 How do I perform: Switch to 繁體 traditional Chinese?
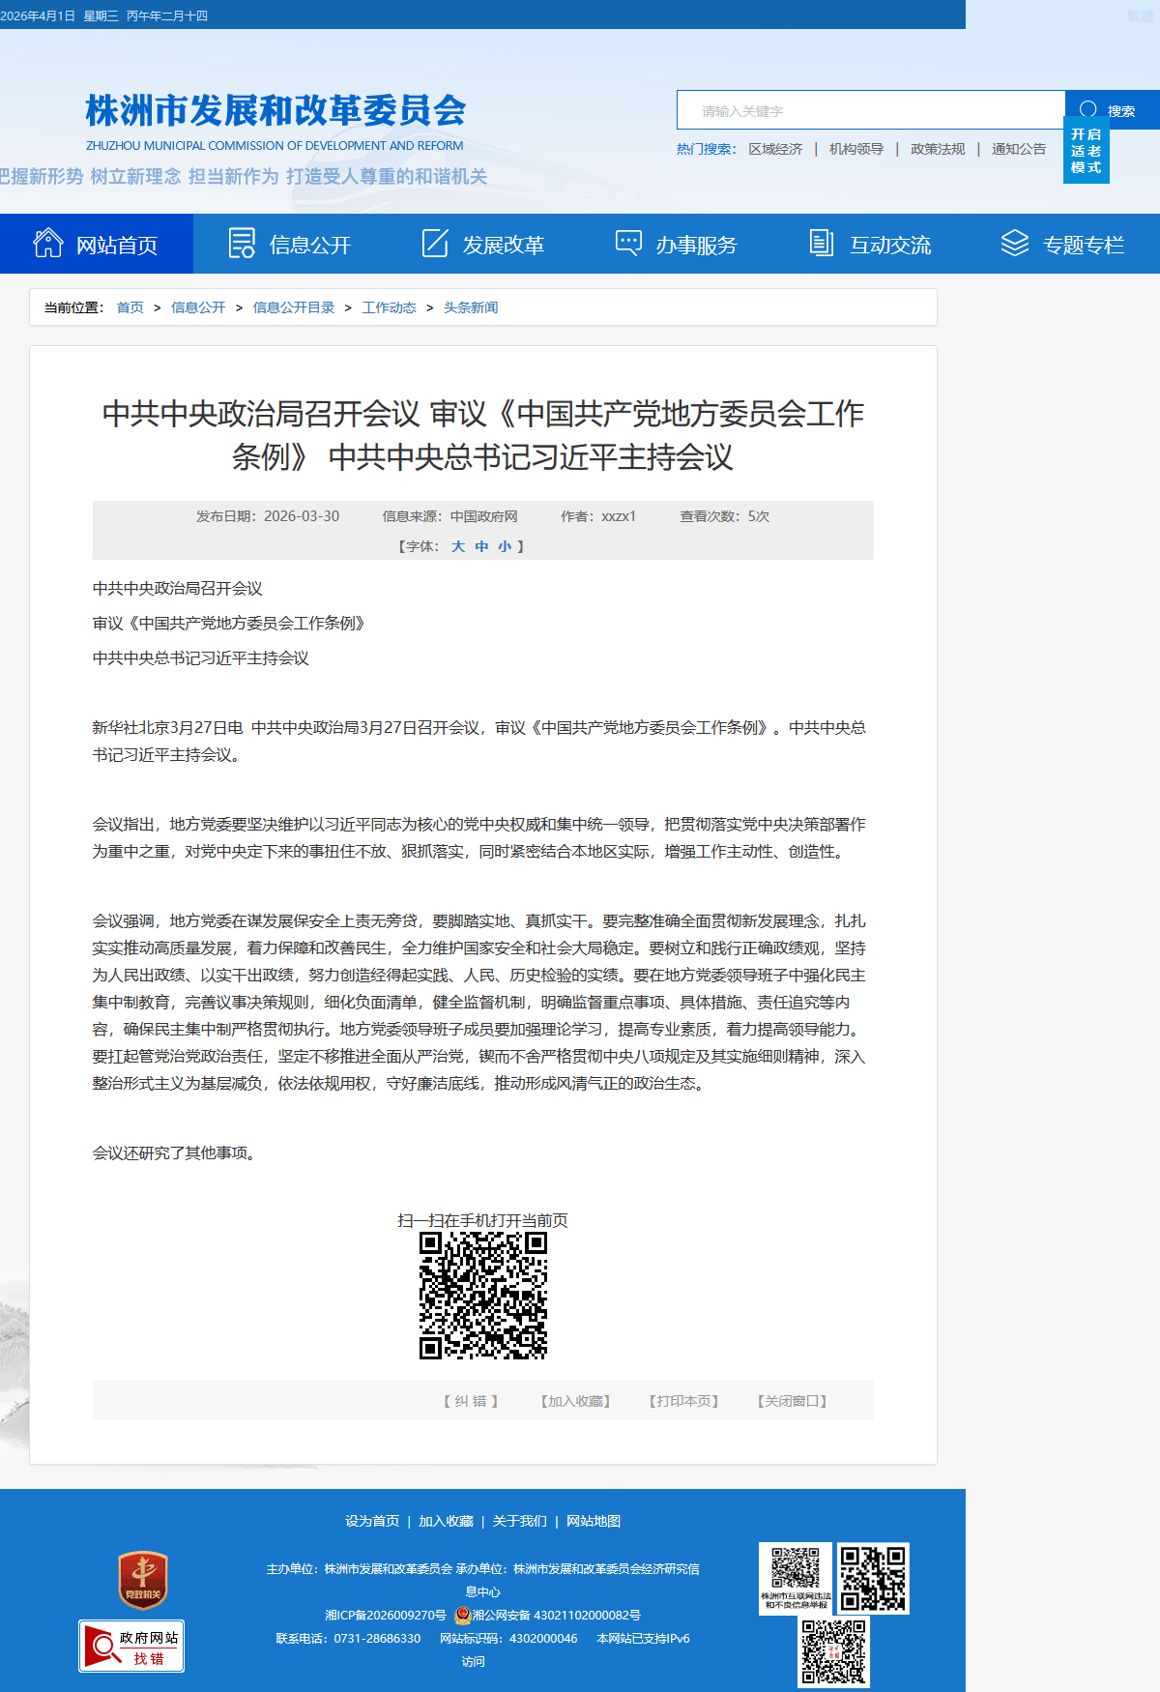coord(1140,15)
